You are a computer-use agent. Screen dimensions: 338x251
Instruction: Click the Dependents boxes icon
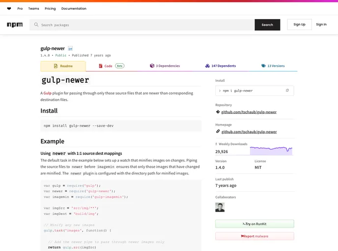(207, 66)
